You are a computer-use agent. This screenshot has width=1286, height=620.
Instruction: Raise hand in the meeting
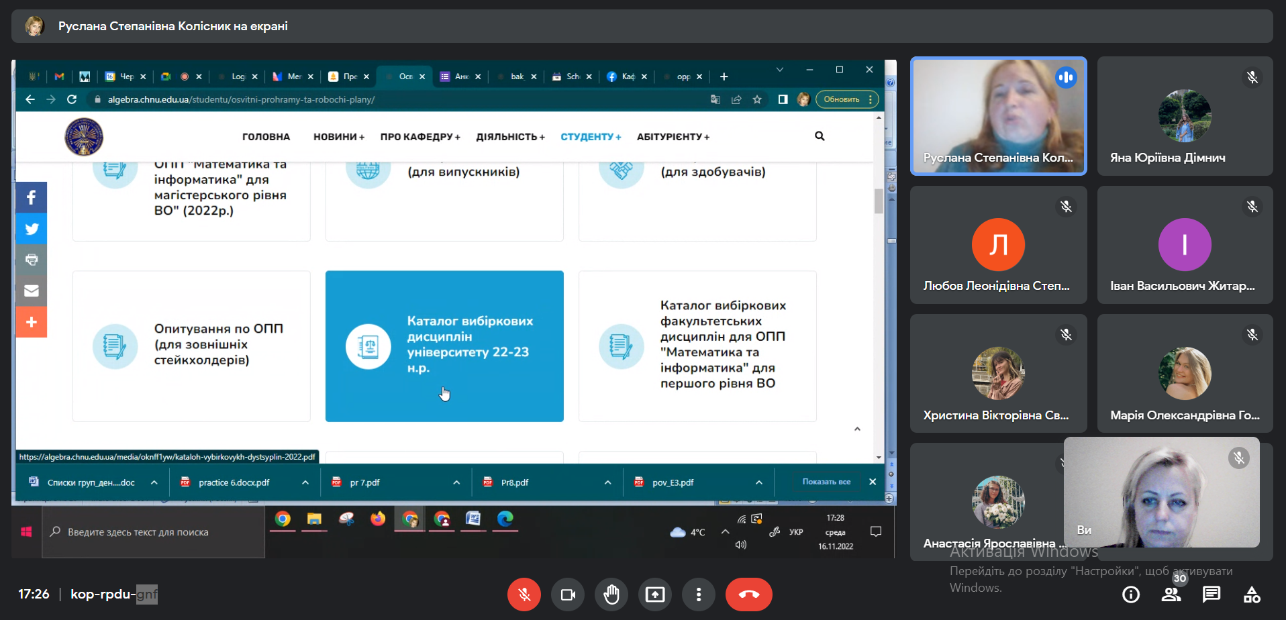[x=611, y=595]
